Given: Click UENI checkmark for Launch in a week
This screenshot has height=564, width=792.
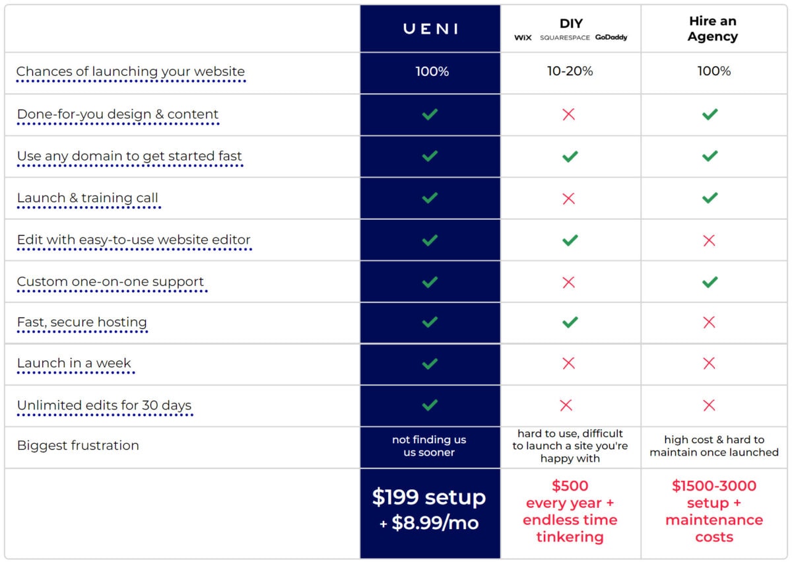Looking at the screenshot, I should click(x=430, y=363).
